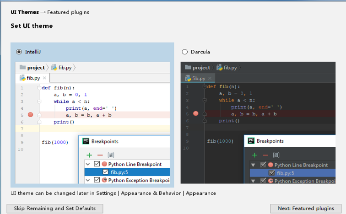Click Skip Remaining and Set Defaults

tap(55, 208)
